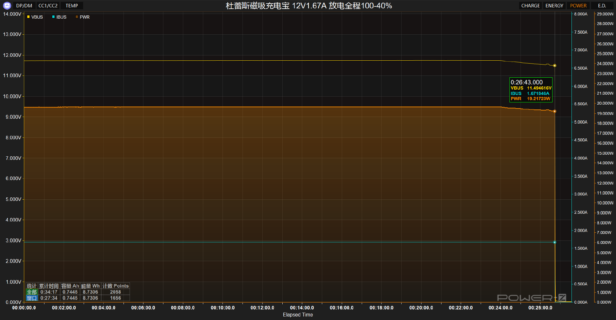Click the 2058 points cell
This screenshot has height=320, width=616.
(116, 292)
